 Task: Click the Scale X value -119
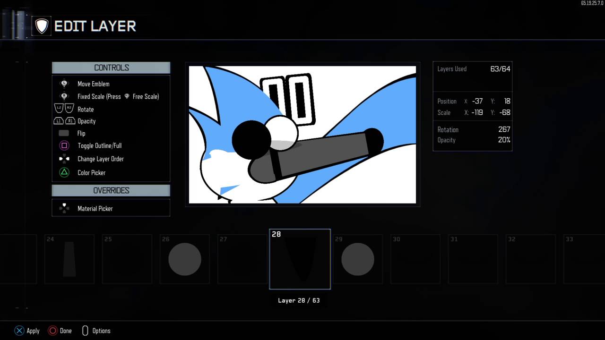(477, 112)
